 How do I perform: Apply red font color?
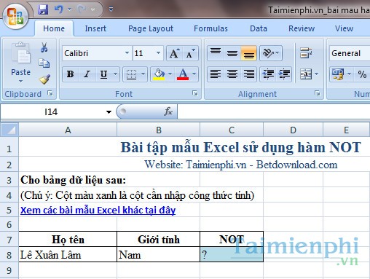tap(183, 74)
